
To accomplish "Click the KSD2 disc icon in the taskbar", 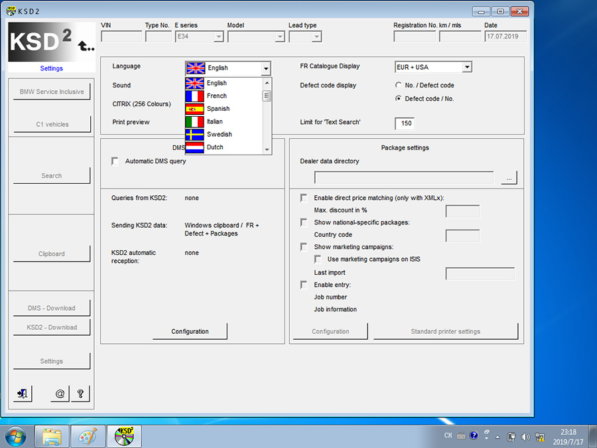I will 124,437.
